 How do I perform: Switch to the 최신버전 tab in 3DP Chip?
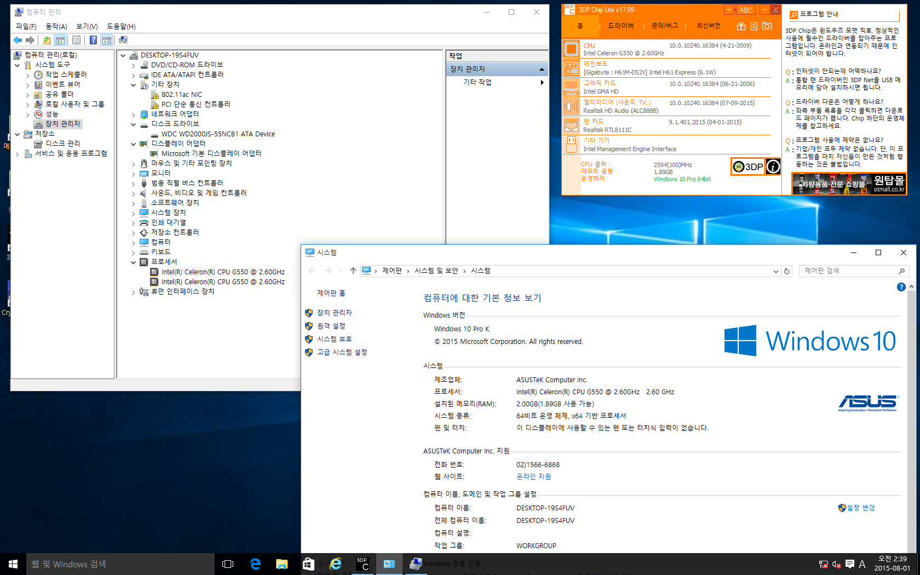click(708, 26)
